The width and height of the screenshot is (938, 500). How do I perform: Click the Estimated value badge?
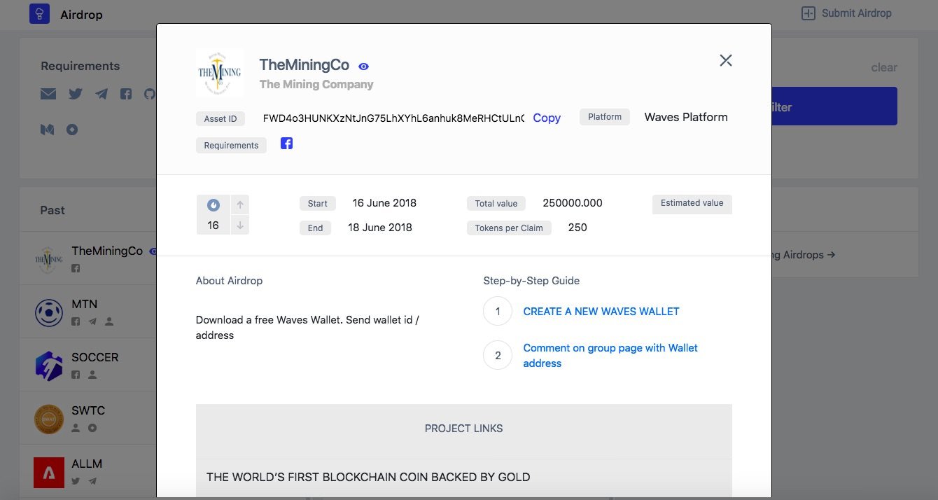tap(692, 203)
